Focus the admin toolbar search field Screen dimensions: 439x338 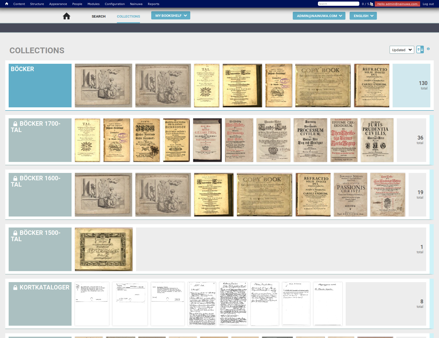point(338,4)
